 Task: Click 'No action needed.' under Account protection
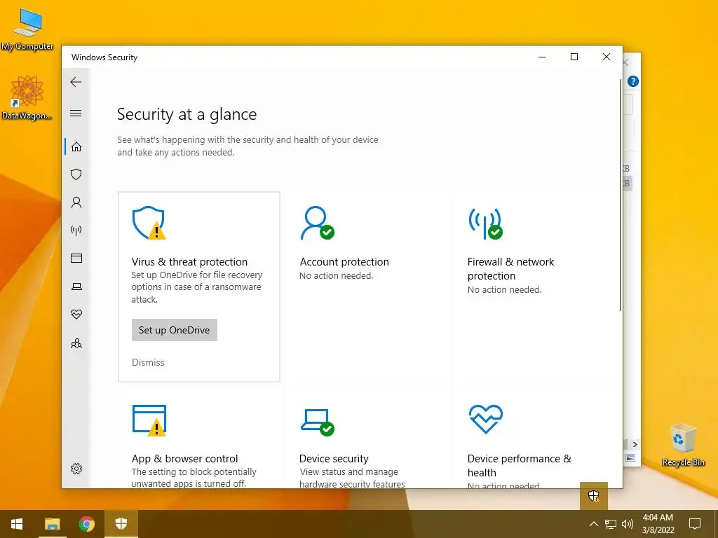(336, 276)
